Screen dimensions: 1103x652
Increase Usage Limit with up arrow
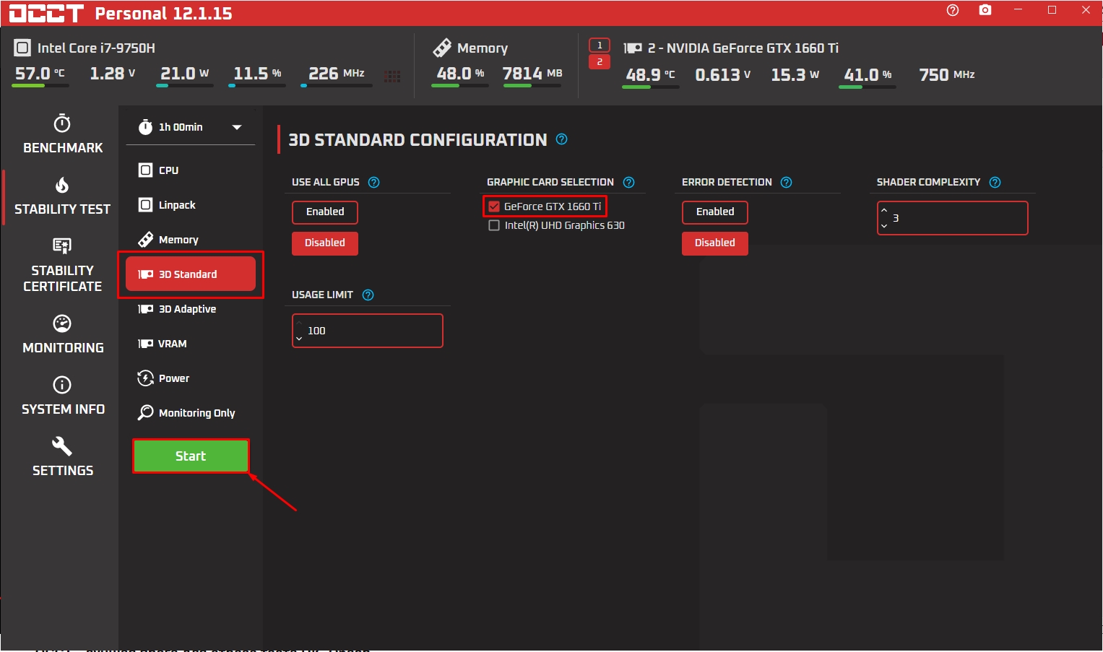[299, 323]
